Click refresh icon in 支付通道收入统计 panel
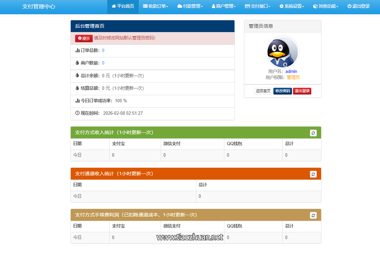Viewport: 380px width, 265px height. 313,174
